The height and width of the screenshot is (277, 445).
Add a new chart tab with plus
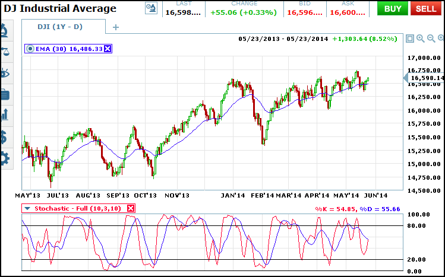pyautogui.click(x=115, y=27)
